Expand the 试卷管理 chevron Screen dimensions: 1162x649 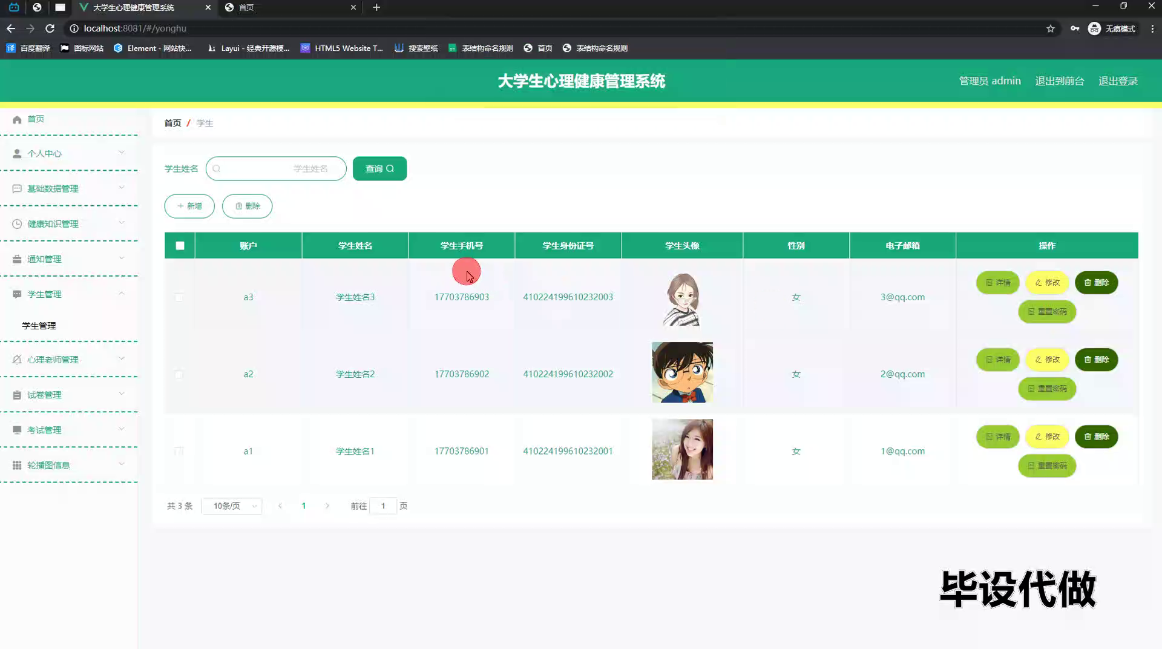tap(122, 394)
